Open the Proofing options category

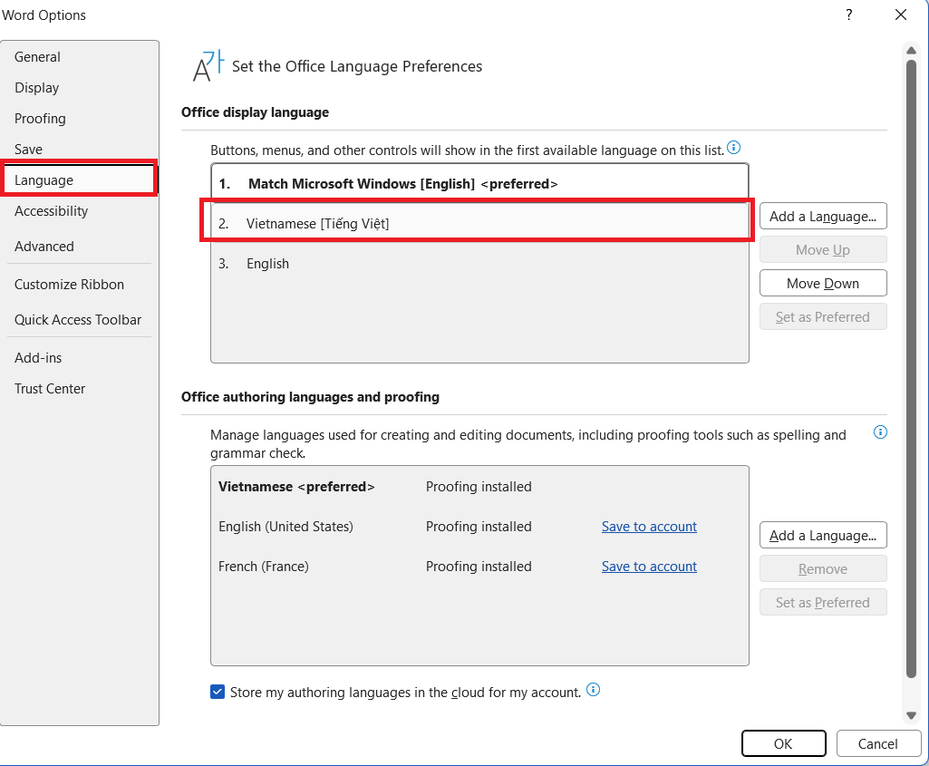click(x=80, y=119)
